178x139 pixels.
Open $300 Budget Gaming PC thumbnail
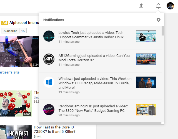tap(146, 110)
